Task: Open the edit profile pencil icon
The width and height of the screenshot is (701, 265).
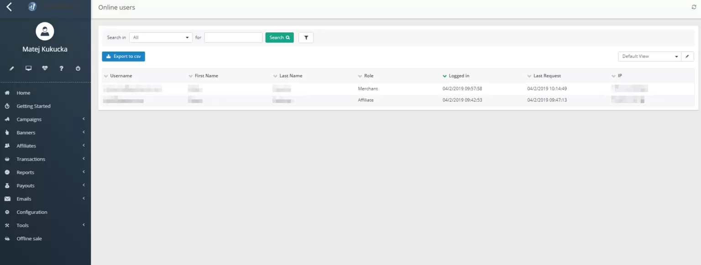Action: [11, 68]
